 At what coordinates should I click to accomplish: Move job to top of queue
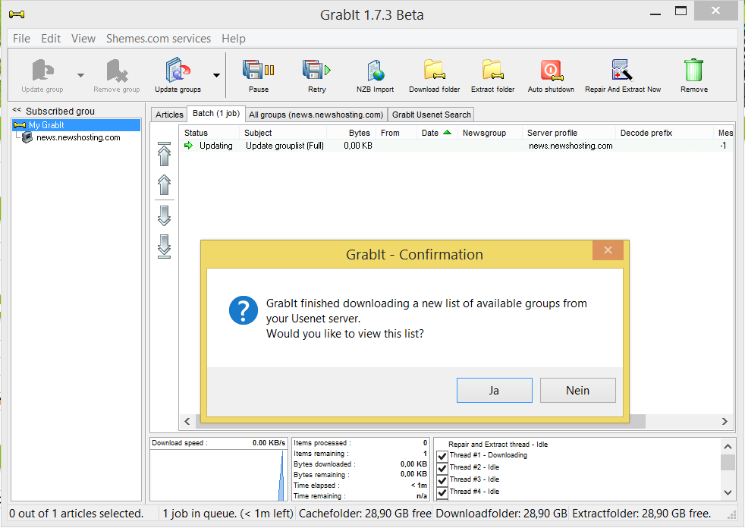click(164, 154)
